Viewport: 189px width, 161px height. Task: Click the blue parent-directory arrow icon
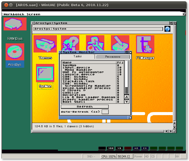point(167,29)
